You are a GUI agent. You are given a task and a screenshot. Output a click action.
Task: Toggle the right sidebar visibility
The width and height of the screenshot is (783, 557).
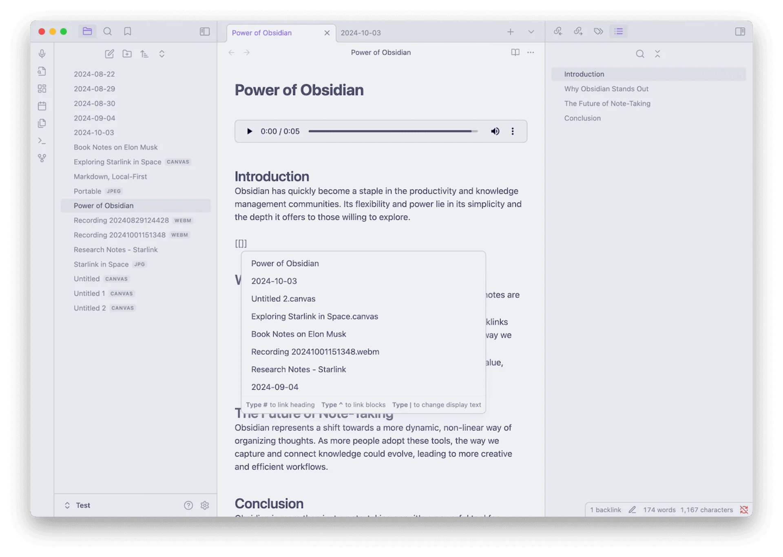click(x=740, y=31)
